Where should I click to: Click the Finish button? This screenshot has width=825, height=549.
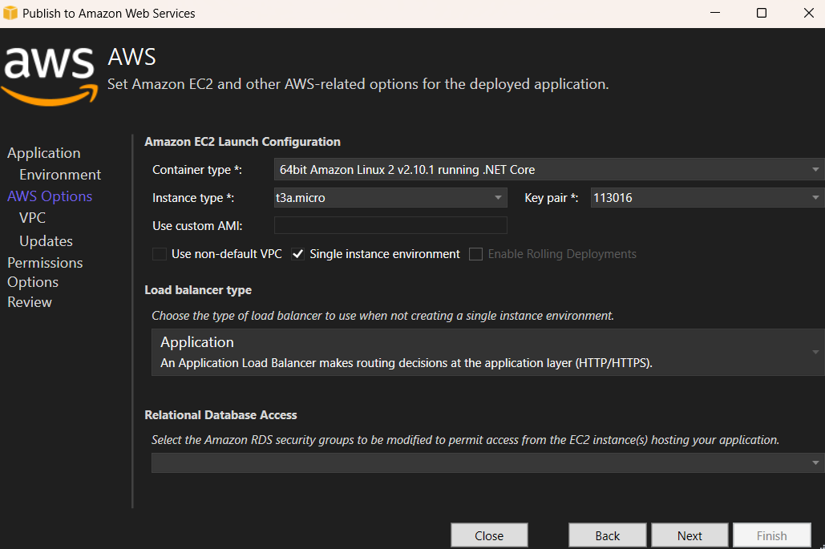click(772, 535)
